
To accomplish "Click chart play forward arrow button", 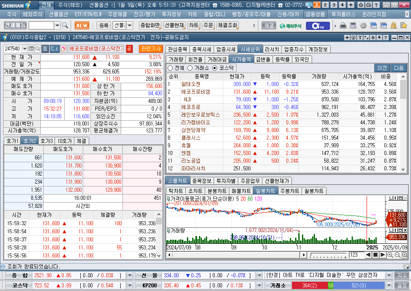I will 382,255.
